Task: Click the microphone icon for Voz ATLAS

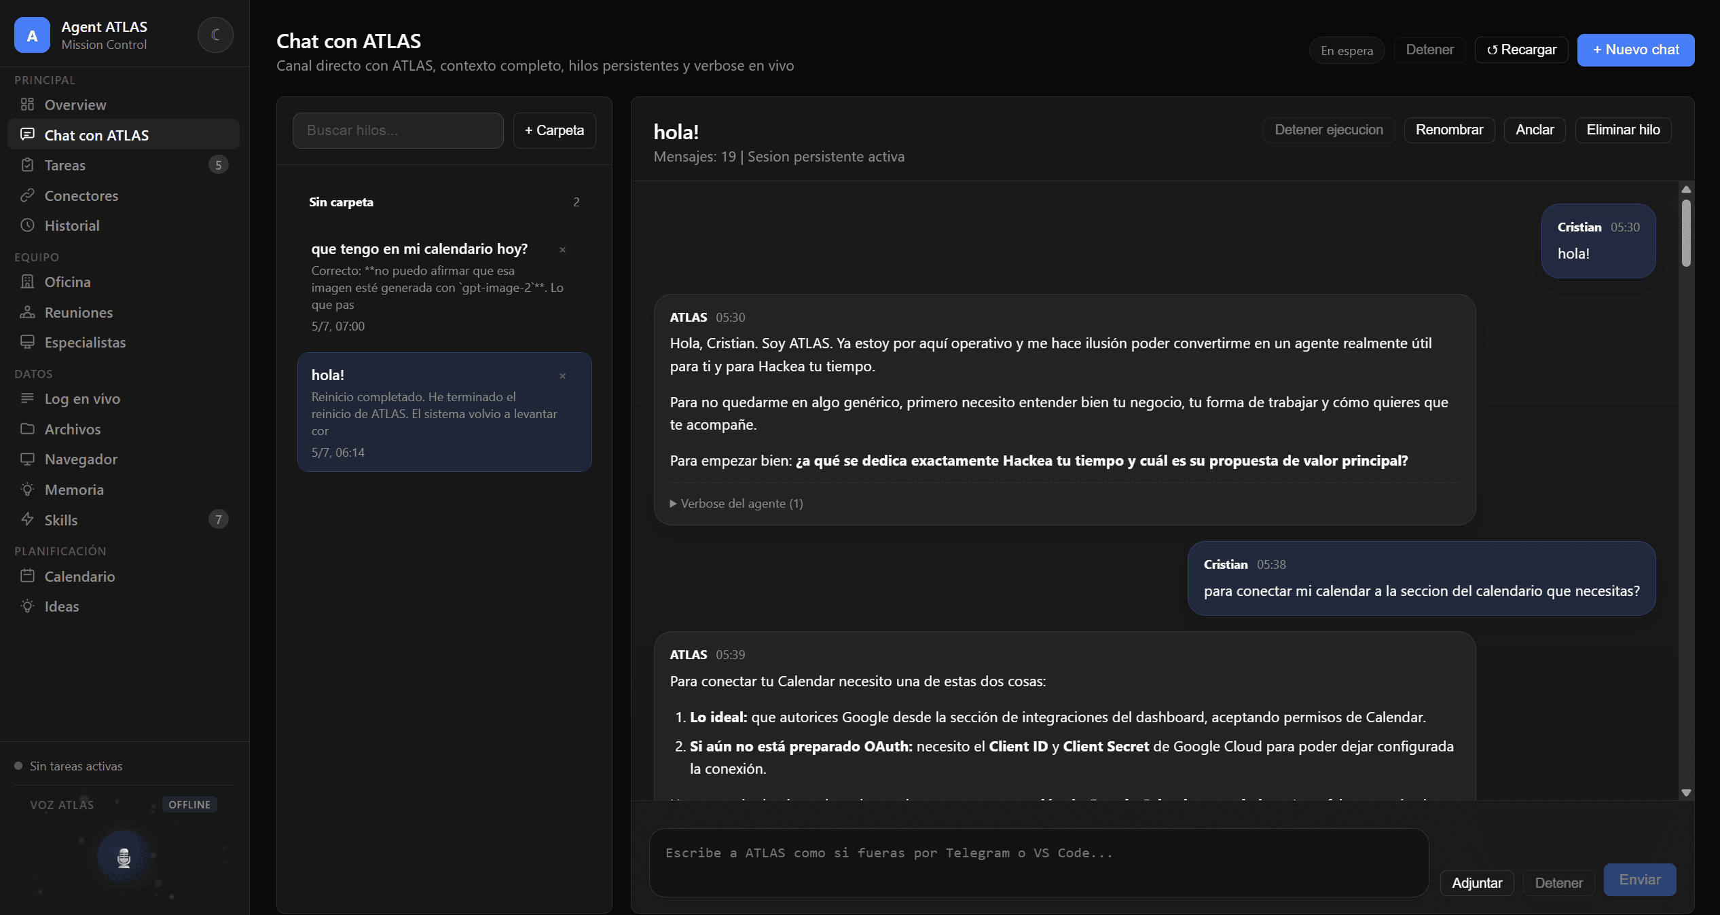Action: pos(124,857)
